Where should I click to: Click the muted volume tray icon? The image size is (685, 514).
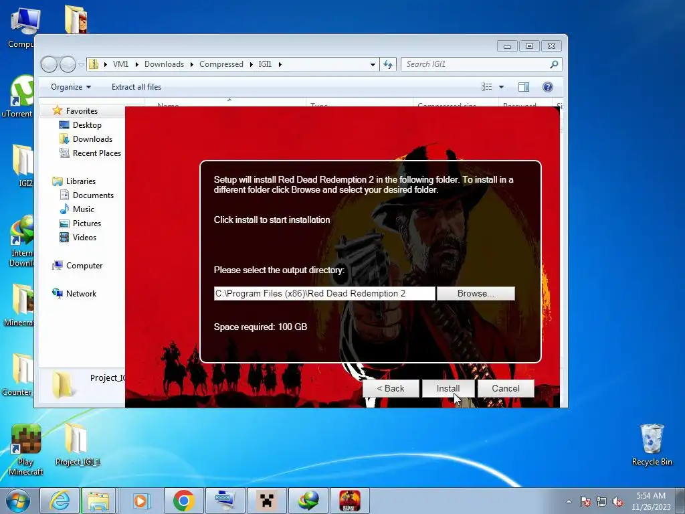[x=617, y=501]
